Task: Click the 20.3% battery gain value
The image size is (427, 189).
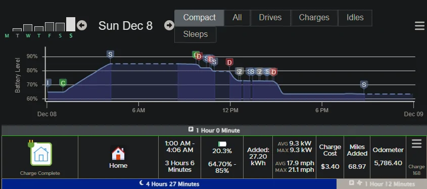Action: [222, 151]
